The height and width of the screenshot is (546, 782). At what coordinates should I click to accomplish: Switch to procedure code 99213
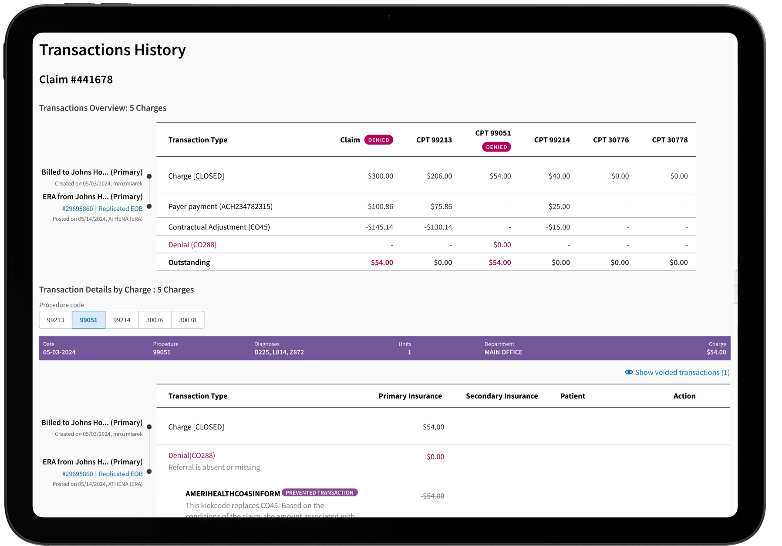pos(55,320)
